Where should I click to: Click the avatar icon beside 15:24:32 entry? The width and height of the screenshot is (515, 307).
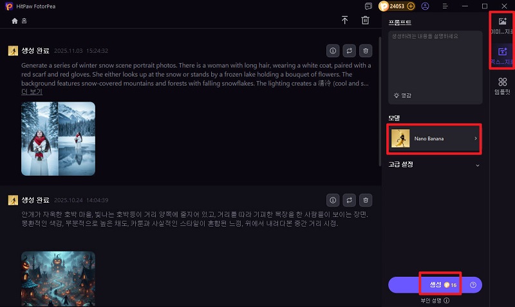13,51
